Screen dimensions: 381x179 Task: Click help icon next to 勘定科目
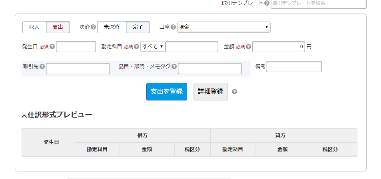[137, 47]
